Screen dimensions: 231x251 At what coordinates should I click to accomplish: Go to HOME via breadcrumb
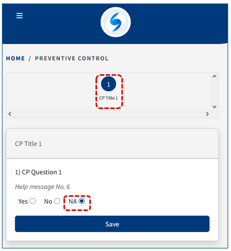[15, 58]
